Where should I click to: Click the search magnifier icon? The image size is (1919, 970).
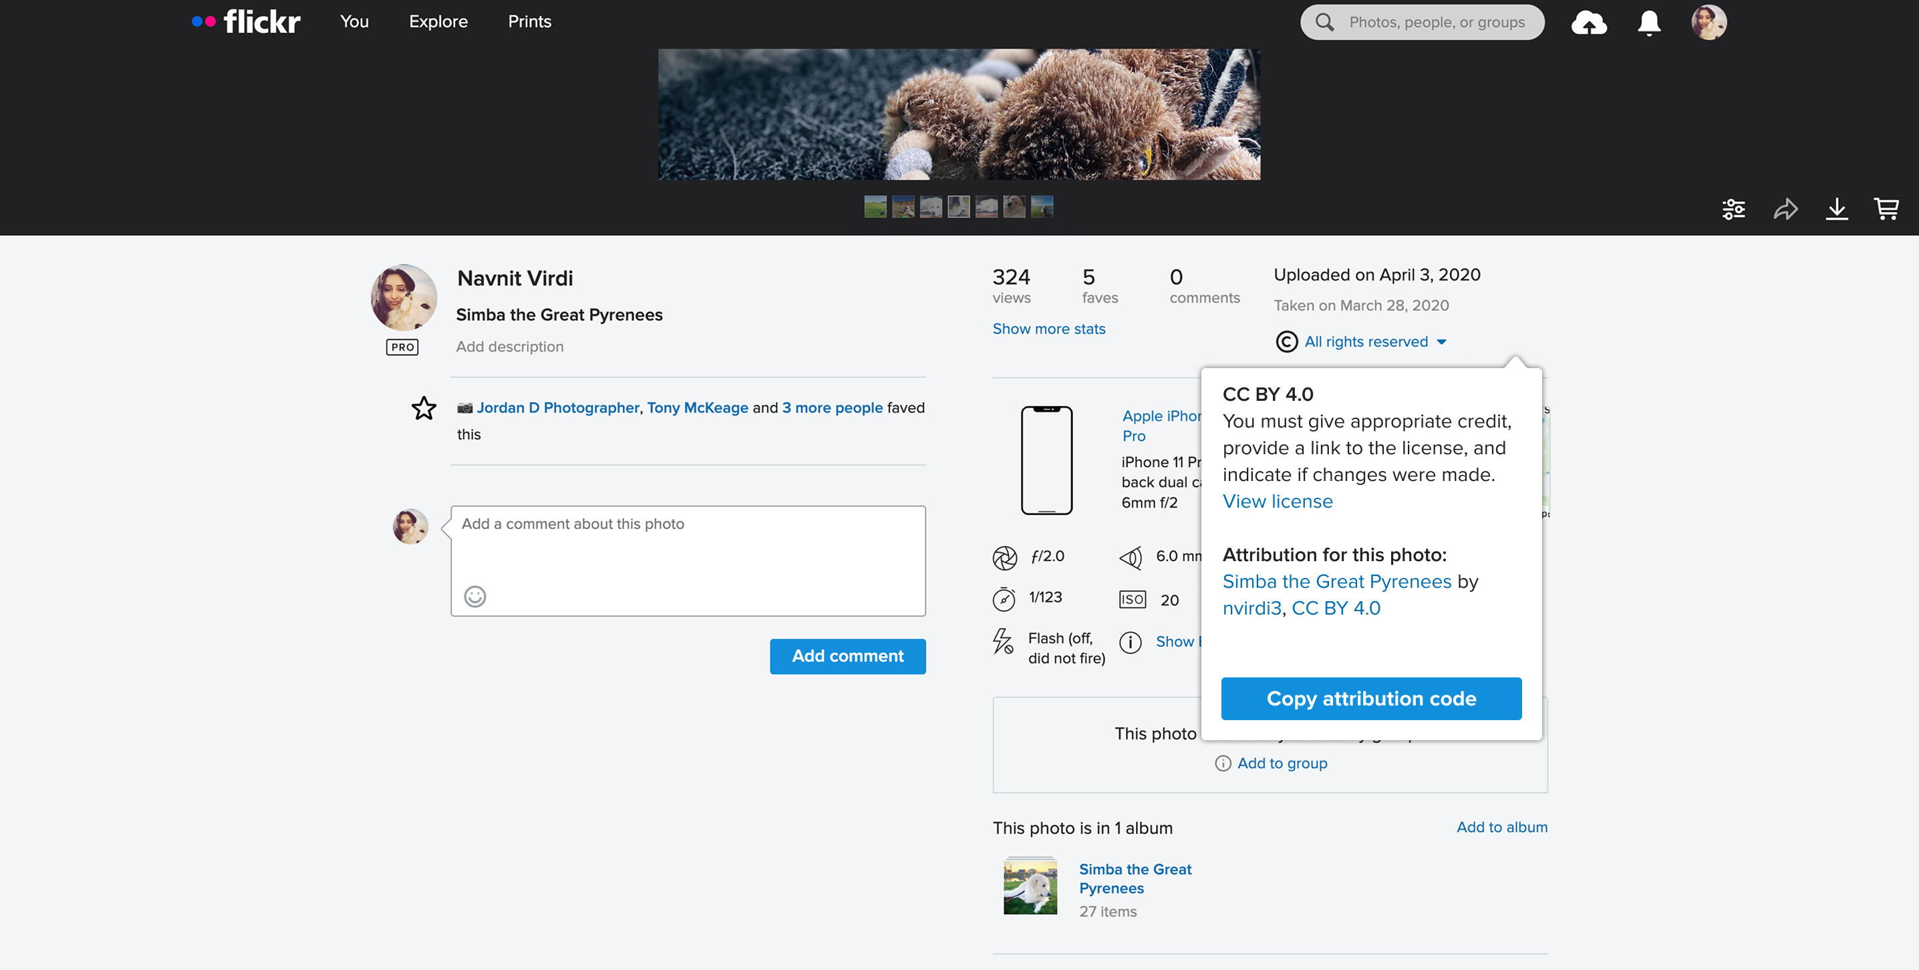point(1325,21)
